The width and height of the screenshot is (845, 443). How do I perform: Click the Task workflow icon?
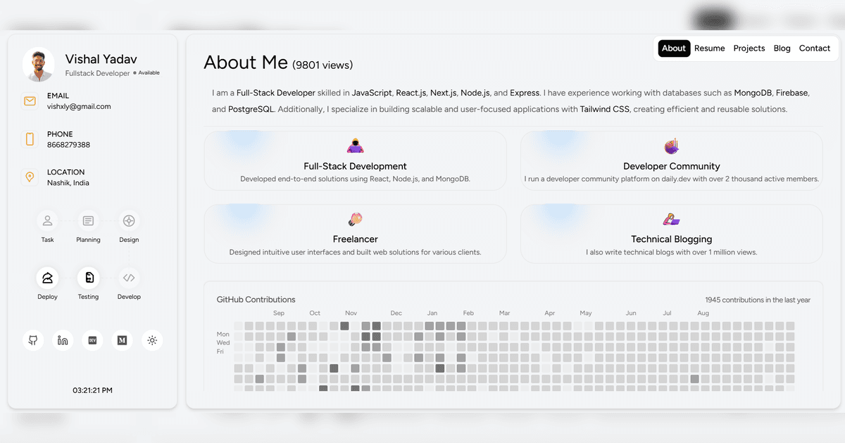click(47, 221)
